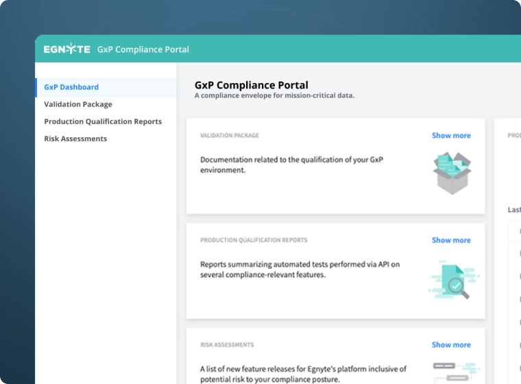Screen dimensions: 521x384
Task: Show more for Production Qualification Reports card
Action: [451, 241]
